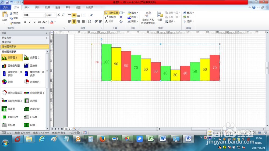Open the Shadow dropdown
The image size is (269, 151).
[133, 21]
